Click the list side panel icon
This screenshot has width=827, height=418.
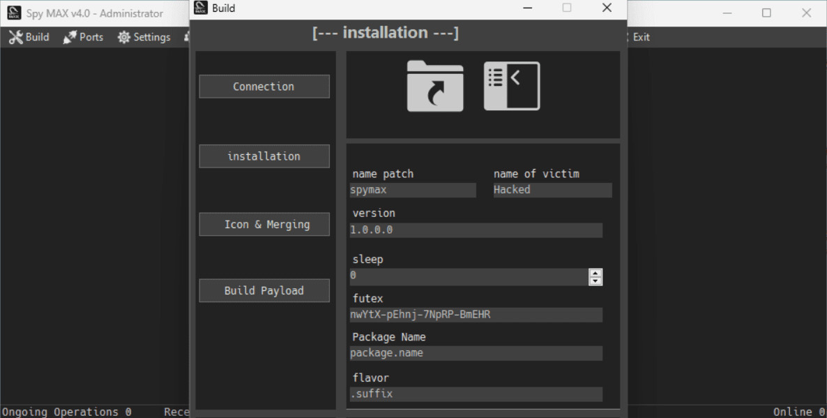click(512, 86)
